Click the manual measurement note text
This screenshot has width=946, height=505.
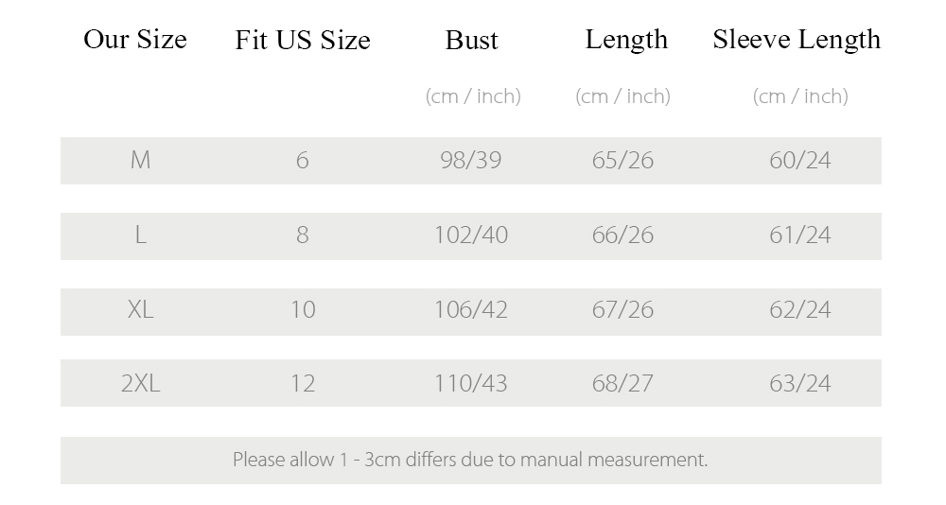click(x=470, y=460)
